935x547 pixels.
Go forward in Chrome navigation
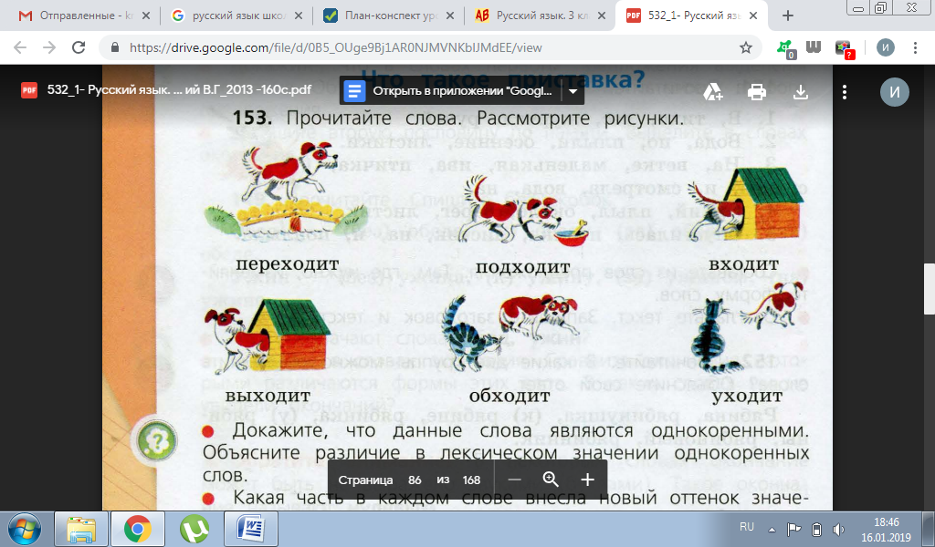point(49,47)
